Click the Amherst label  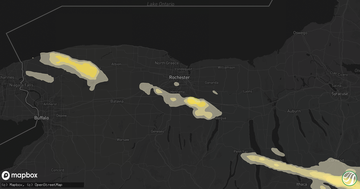pos(50,104)
